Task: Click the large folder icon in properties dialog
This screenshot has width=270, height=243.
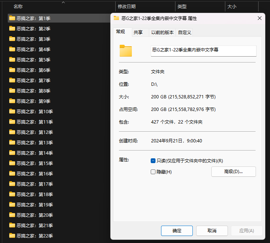Action: (126, 51)
